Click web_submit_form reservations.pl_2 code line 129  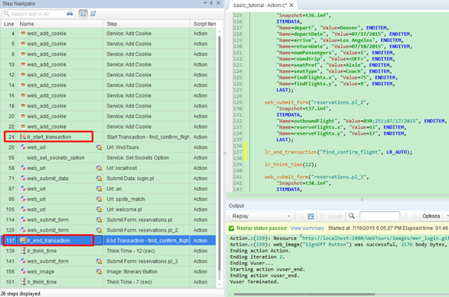[x=316, y=102]
